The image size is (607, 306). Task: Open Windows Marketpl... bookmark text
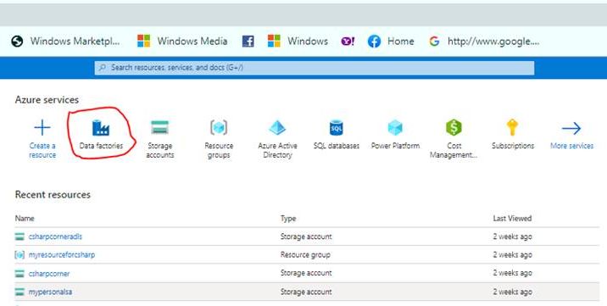pos(75,41)
